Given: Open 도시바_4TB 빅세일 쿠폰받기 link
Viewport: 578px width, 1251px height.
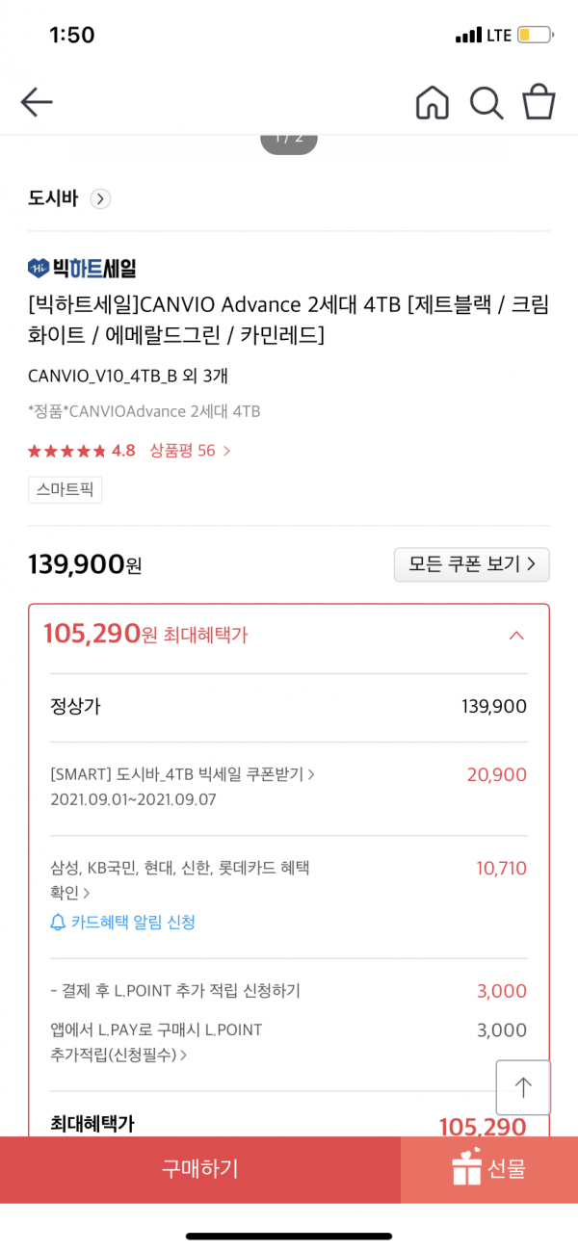Looking at the screenshot, I should [x=183, y=774].
